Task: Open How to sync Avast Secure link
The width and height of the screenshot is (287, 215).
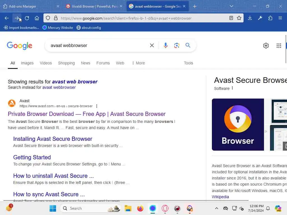Action: coord(49,194)
